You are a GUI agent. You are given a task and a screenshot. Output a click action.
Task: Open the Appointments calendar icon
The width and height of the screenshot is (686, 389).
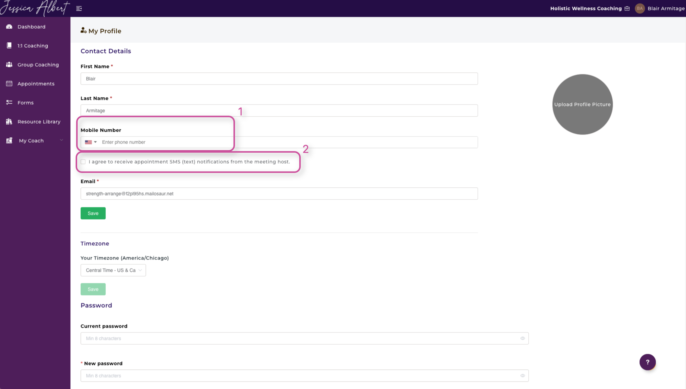point(9,83)
